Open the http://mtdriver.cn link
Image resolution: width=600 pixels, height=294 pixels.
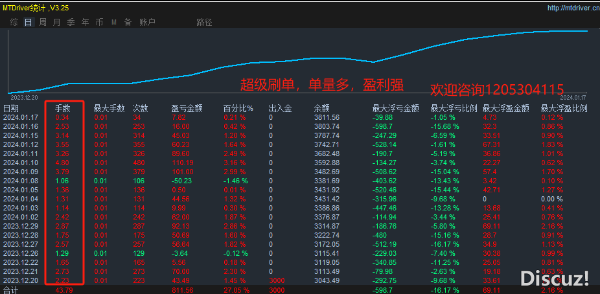tap(573, 8)
